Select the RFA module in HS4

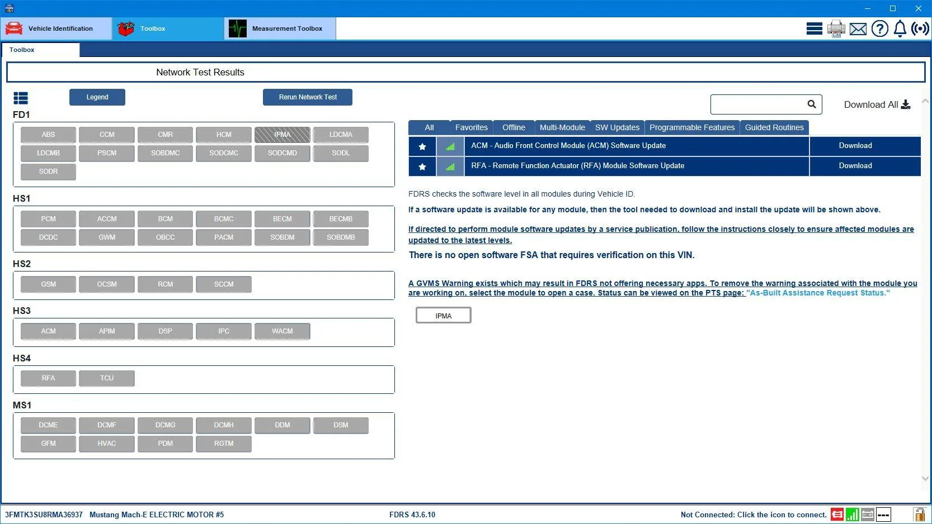point(49,378)
